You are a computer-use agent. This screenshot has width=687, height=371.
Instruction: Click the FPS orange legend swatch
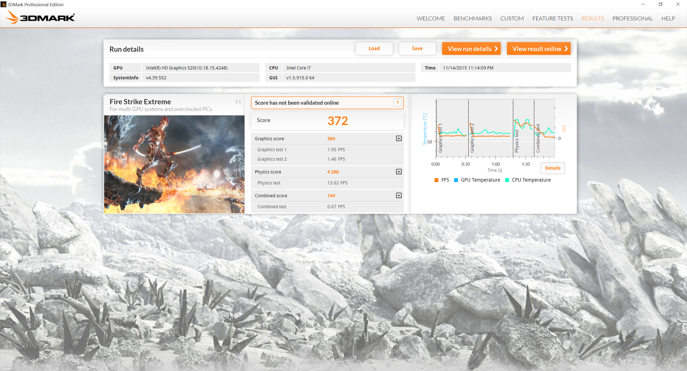point(436,180)
